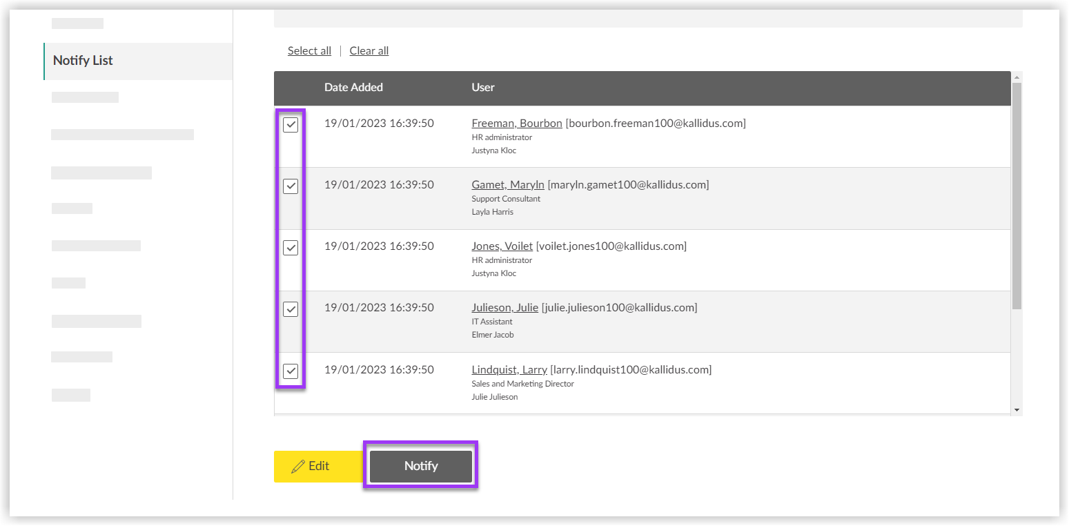
Task: Untick the Julieson, Julie checkbox
Action: [x=291, y=309]
